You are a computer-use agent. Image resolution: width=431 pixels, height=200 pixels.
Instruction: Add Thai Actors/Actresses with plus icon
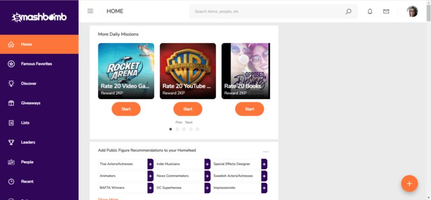pos(150,164)
